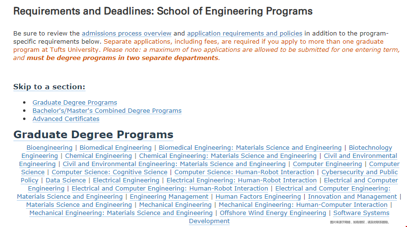The image size is (407, 227).
Task: Go to Computer Engineering program
Action: point(327,164)
